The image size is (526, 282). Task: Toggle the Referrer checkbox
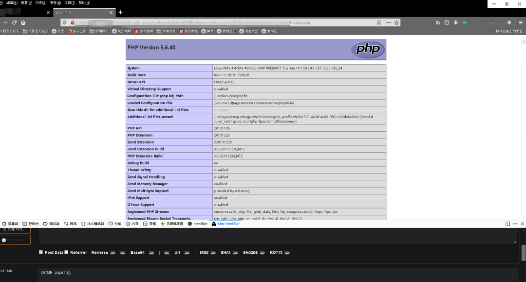pos(66,252)
